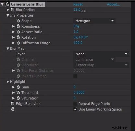Screen dimensions: 135x131
Task: Enable the Blur Radius stopwatch
Action: tap(13, 10)
